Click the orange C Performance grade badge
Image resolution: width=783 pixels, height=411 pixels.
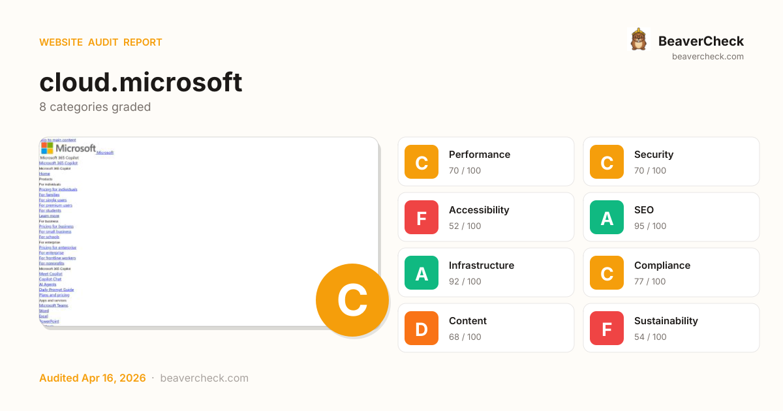click(x=422, y=162)
